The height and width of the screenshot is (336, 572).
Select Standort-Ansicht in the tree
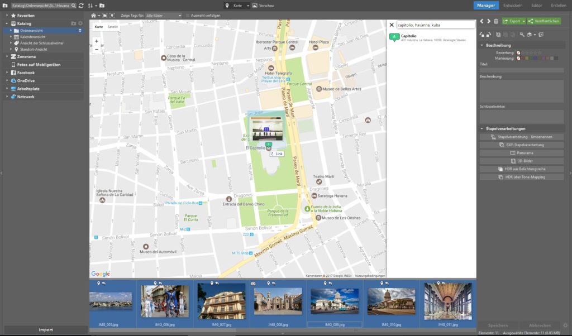coord(34,49)
